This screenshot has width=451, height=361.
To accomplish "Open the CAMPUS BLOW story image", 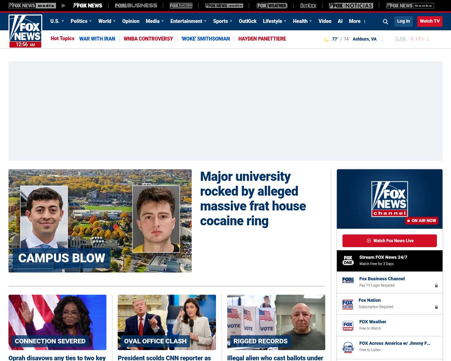I will coord(100,221).
